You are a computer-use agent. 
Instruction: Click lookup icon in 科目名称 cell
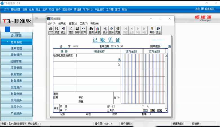tap(119, 60)
